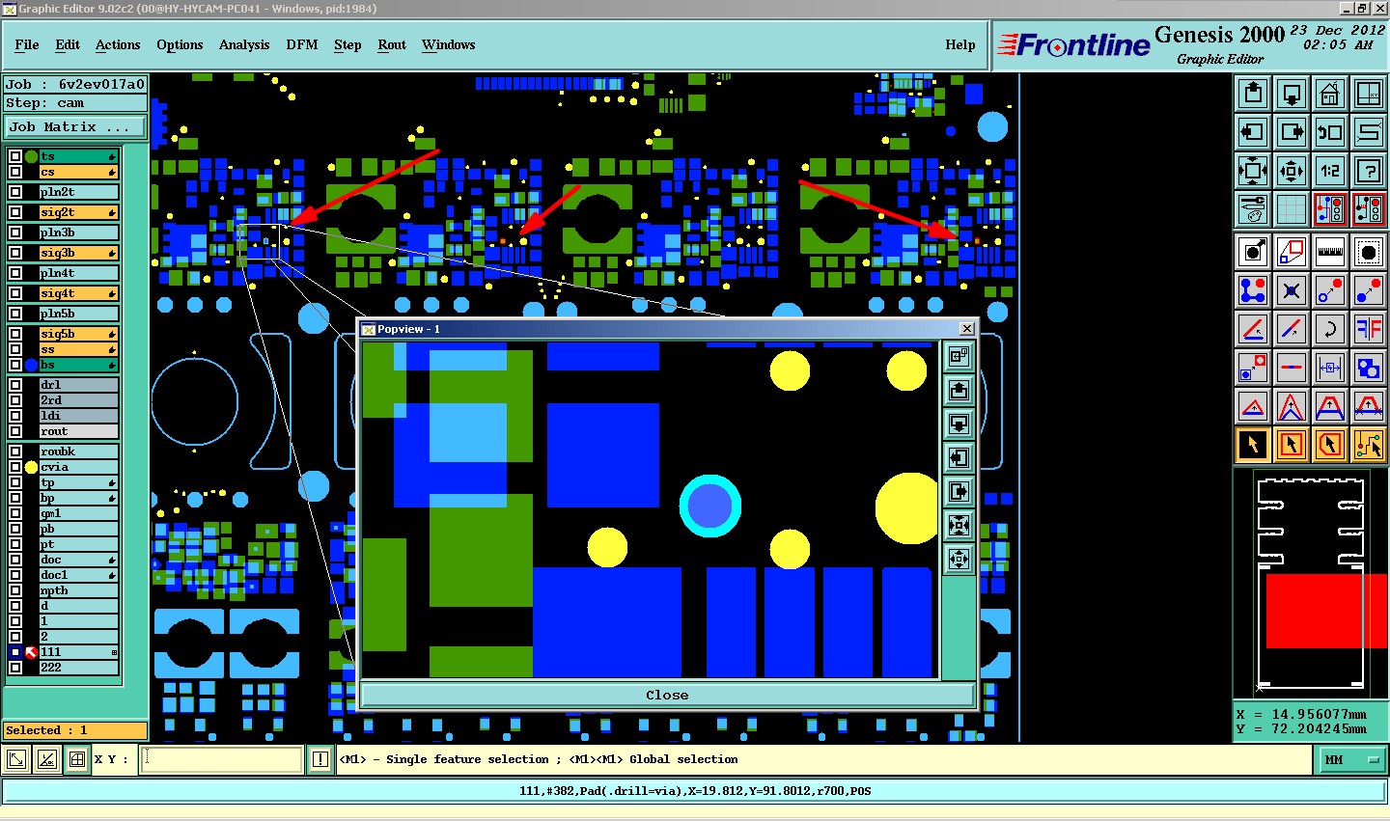Select the octagon pad selection icon

[1369, 252]
